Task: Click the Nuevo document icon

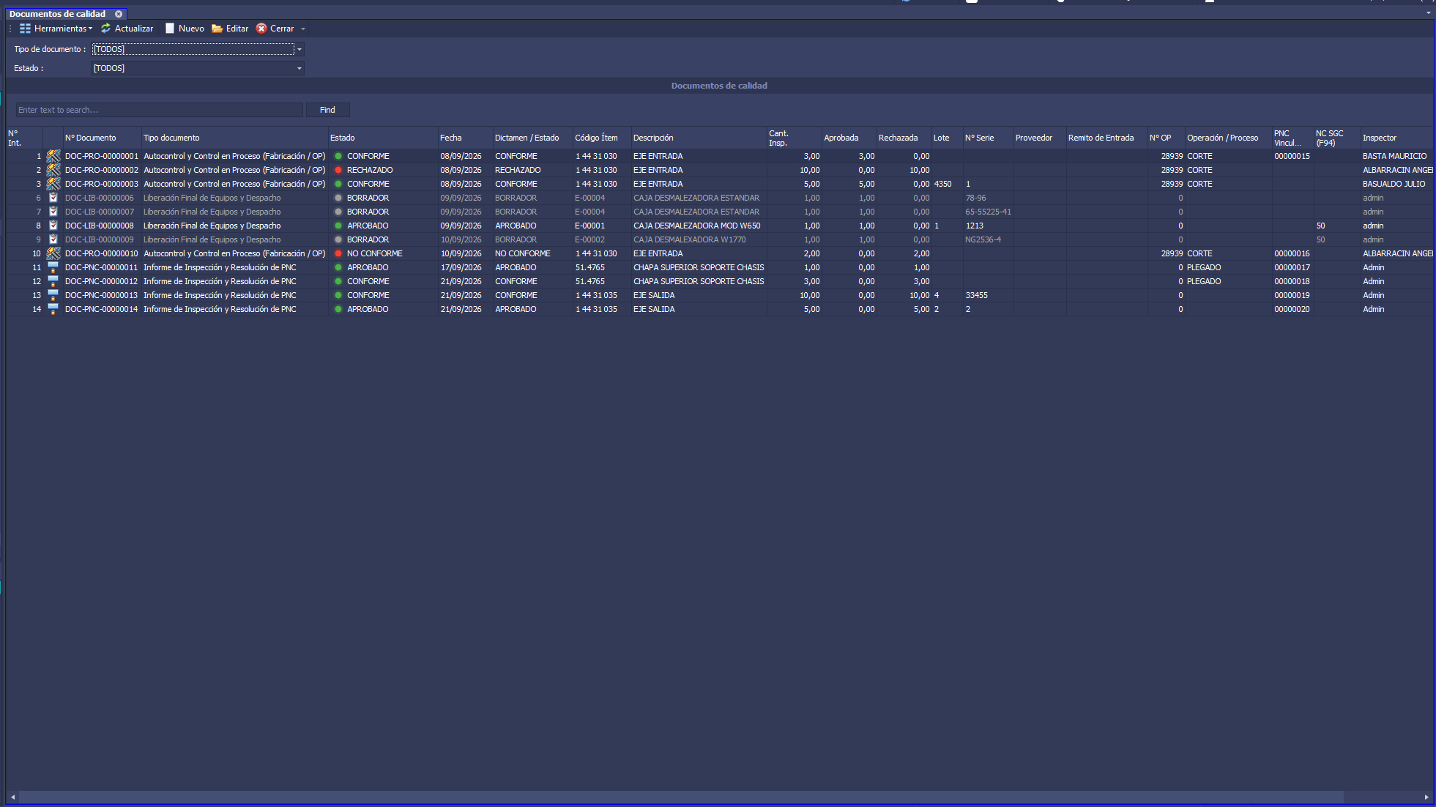Action: pyautogui.click(x=170, y=29)
